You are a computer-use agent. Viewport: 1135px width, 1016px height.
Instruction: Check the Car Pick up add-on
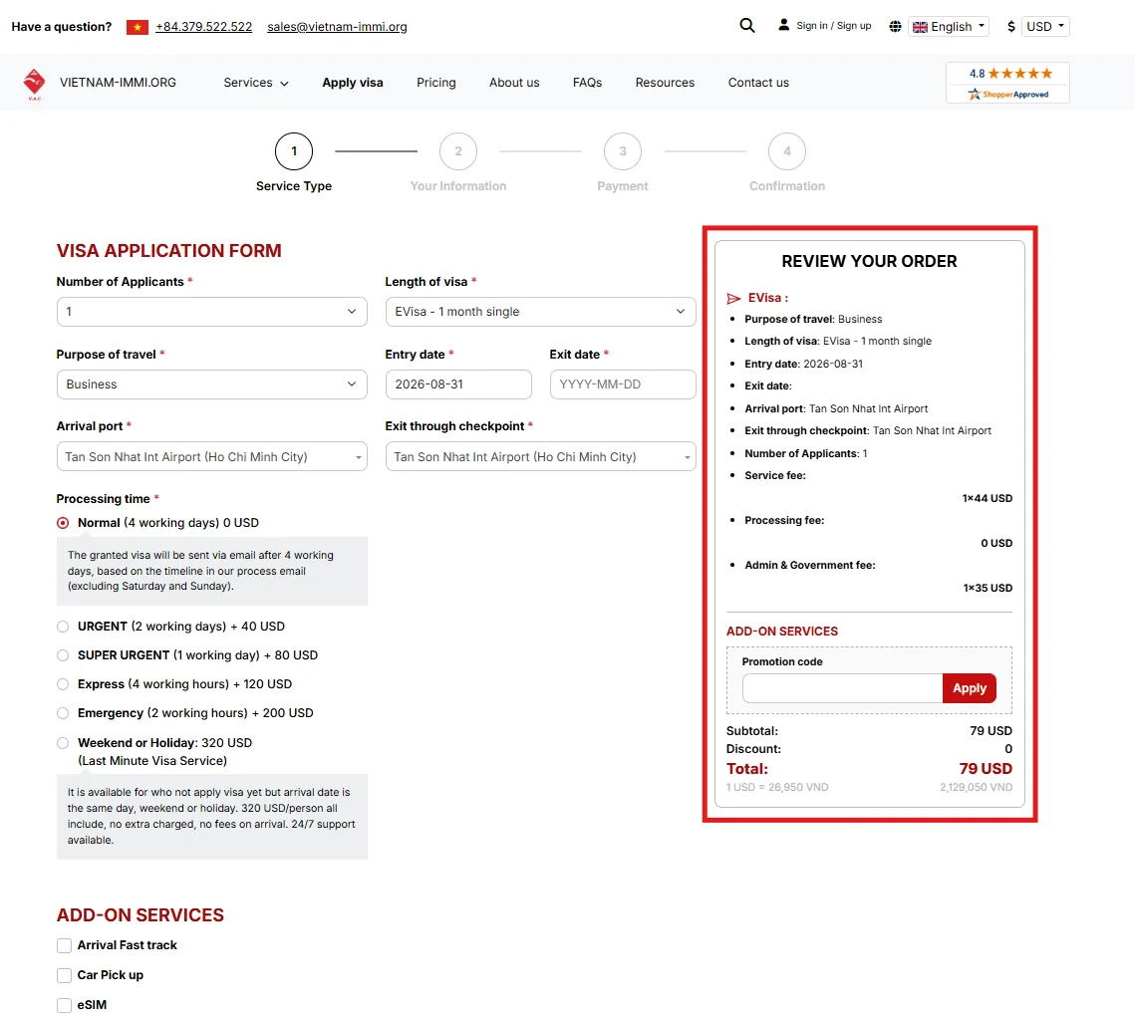pyautogui.click(x=64, y=975)
